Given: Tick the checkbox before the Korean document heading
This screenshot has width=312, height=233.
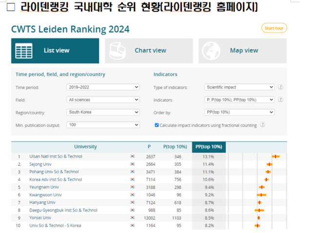Looking at the screenshot, I should pos(11,7).
